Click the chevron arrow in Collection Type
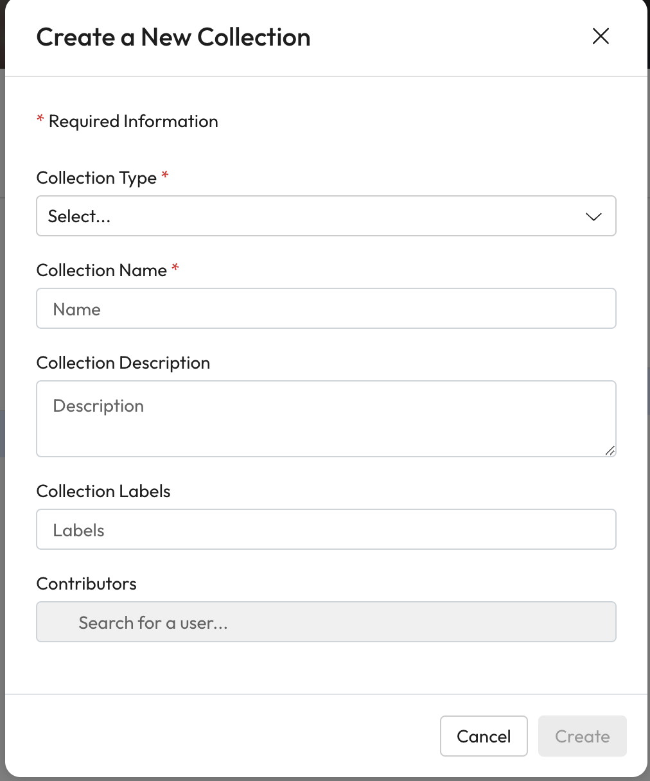The height and width of the screenshot is (781, 650). click(x=593, y=217)
